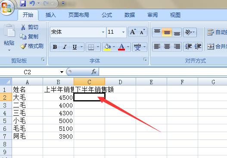Toggle middle vertical align
The height and width of the screenshot is (158, 227).
pos(167,32)
